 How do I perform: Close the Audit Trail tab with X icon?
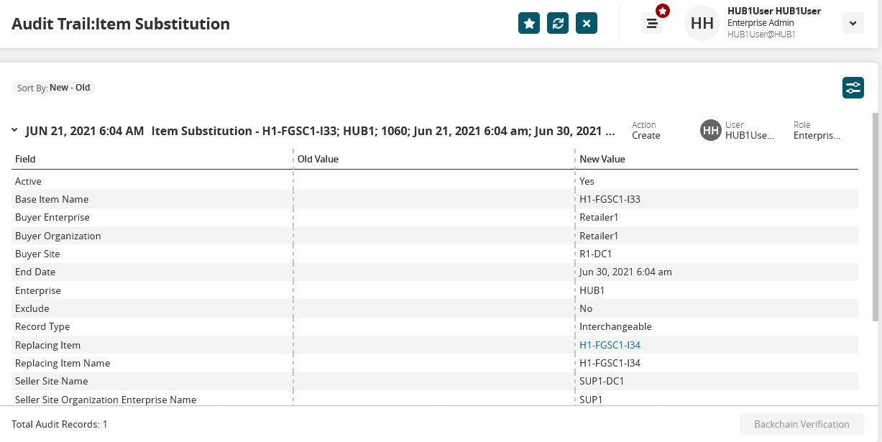click(587, 24)
